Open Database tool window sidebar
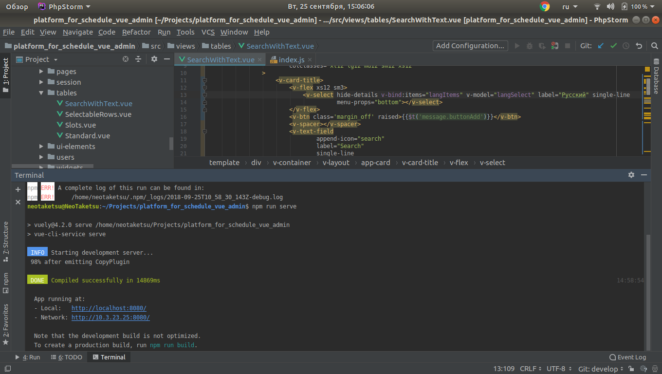This screenshot has height=374, width=662. click(656, 76)
